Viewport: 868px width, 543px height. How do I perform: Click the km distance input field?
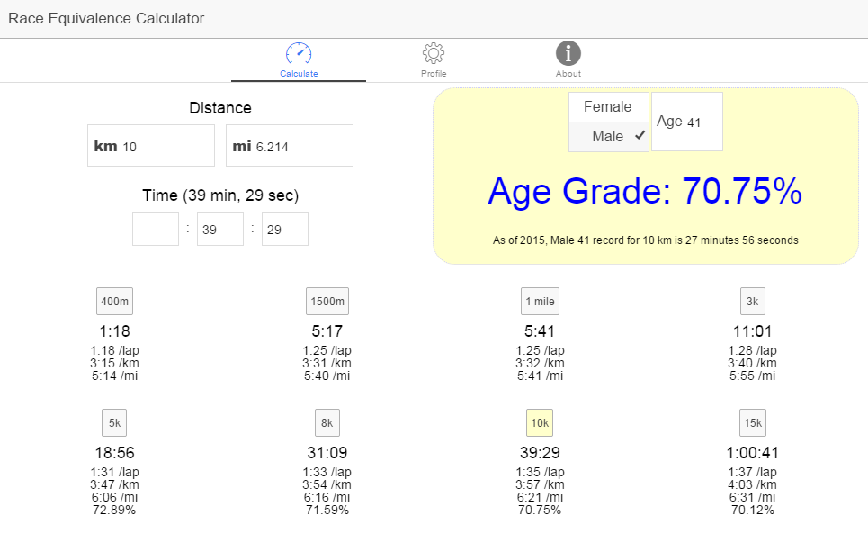(x=151, y=146)
